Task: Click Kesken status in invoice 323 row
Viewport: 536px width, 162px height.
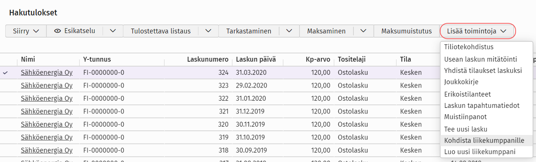Action: [x=411, y=85]
